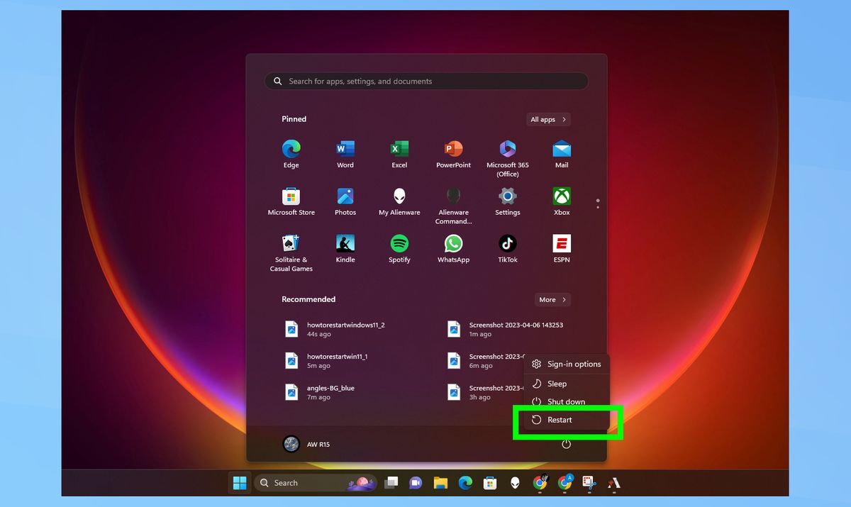Click the power button

(565, 444)
